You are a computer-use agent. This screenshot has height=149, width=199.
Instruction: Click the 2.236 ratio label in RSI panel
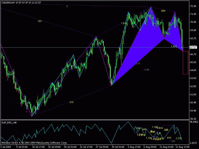tap(179, 138)
